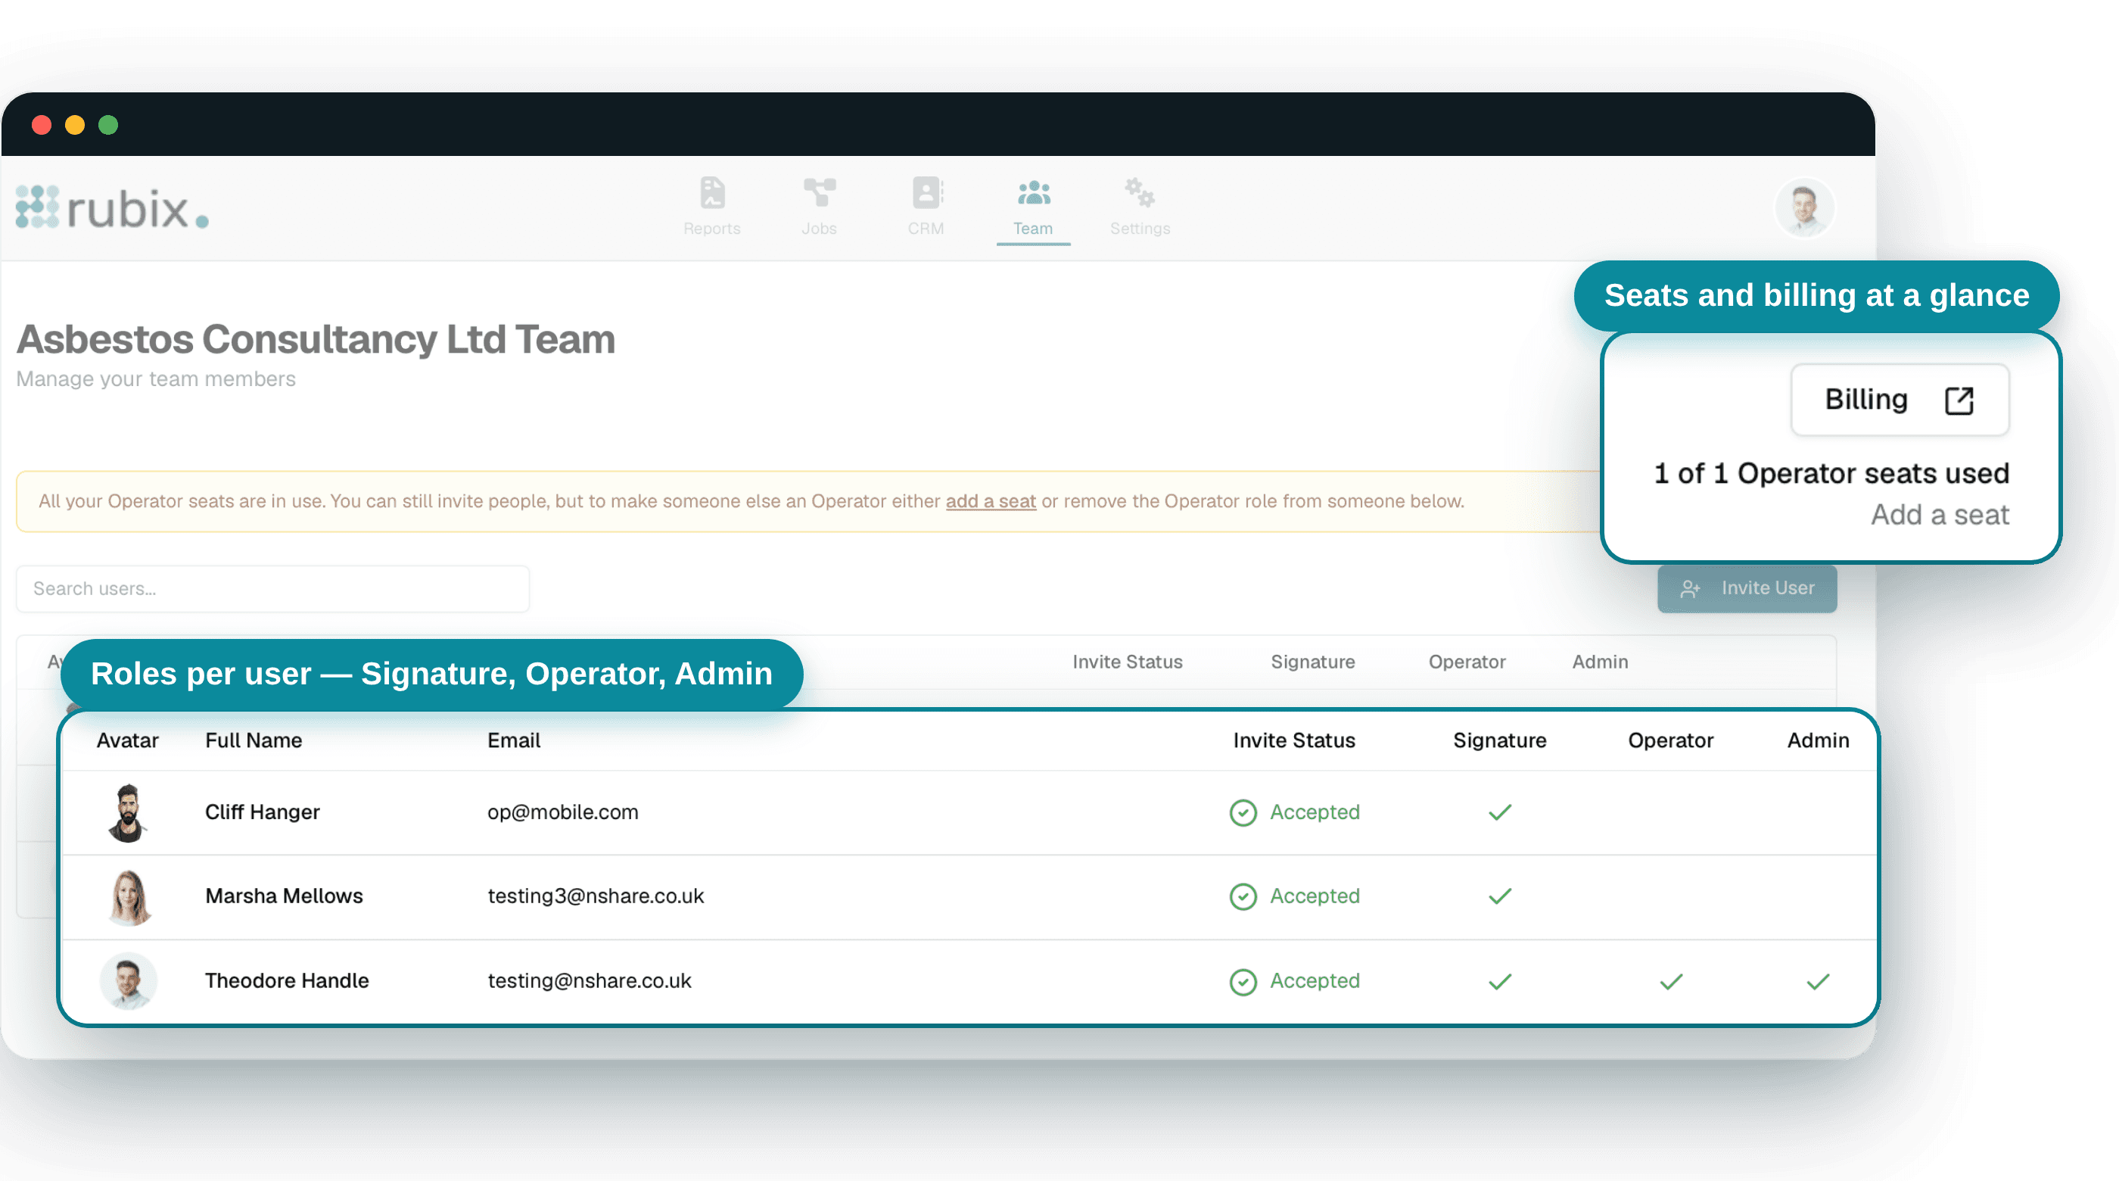The height and width of the screenshot is (1181, 2119).
Task: Click the Email column header
Action: pyautogui.click(x=513, y=740)
